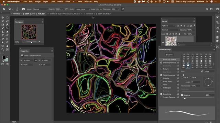Open the Filter menu
The width and height of the screenshot is (220, 123).
coord(68,1)
